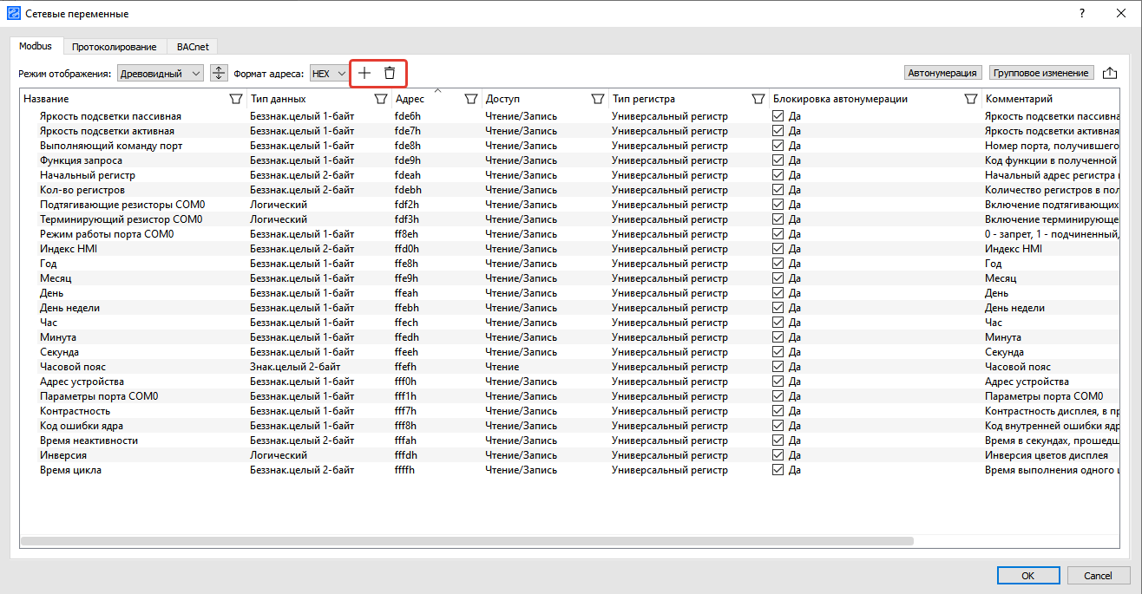Switch to the Протоколирование tab
Screen dimensions: 1142x594
click(114, 47)
